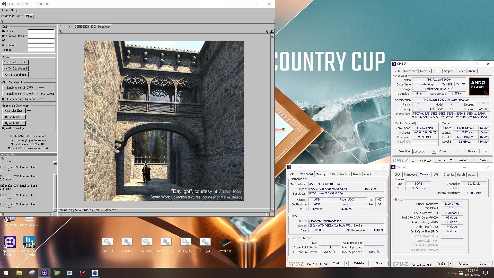Open About tab in Mainboard CPU-Z window
Image resolution: width=494 pixels, height=278 pixels.
click(368, 174)
